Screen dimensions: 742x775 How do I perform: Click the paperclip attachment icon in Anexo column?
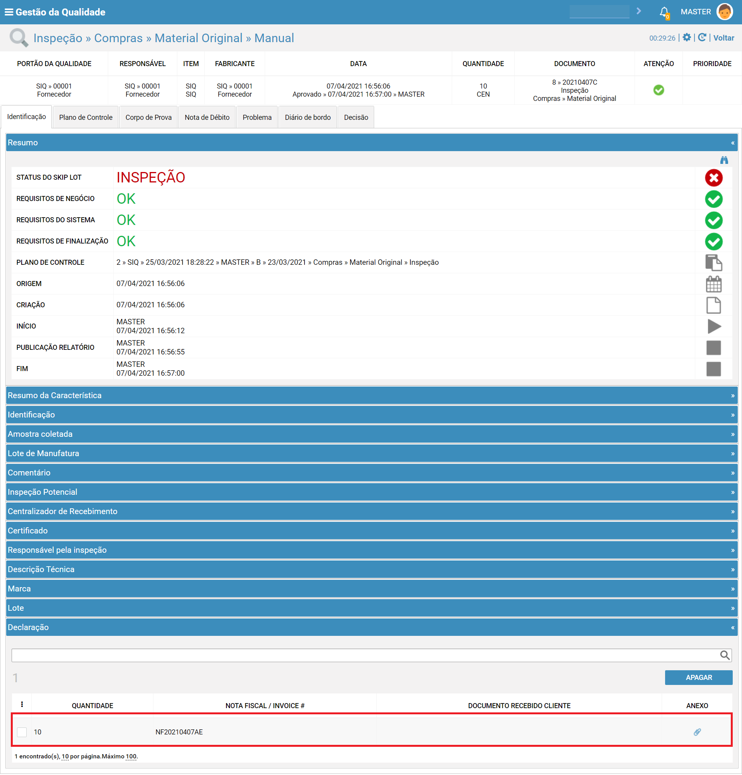click(x=697, y=732)
